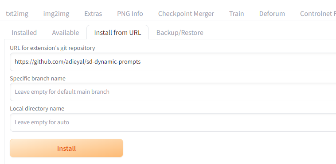
Task: Click the "Local directory name" label
Action: (37, 109)
